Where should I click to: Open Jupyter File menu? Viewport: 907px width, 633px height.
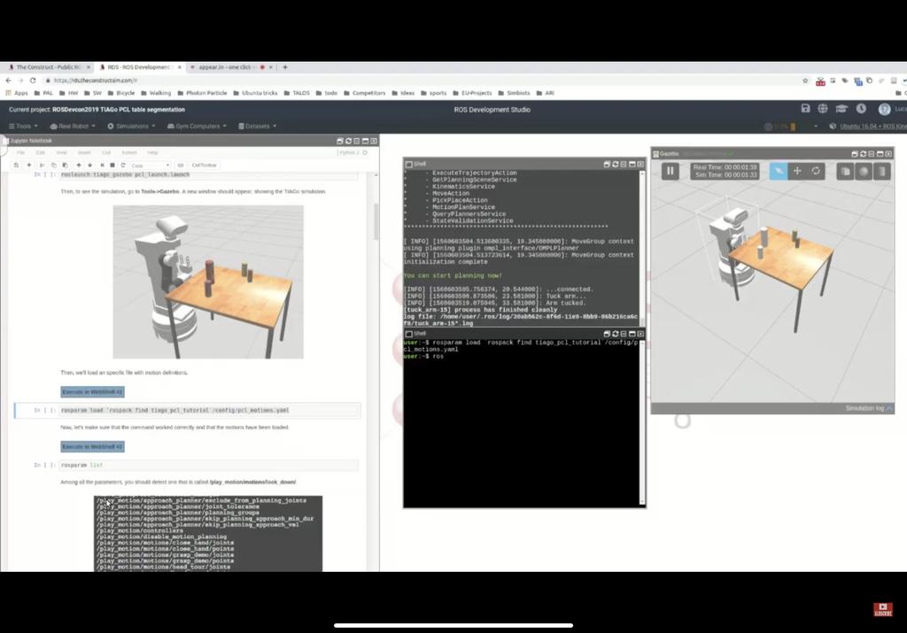21,152
